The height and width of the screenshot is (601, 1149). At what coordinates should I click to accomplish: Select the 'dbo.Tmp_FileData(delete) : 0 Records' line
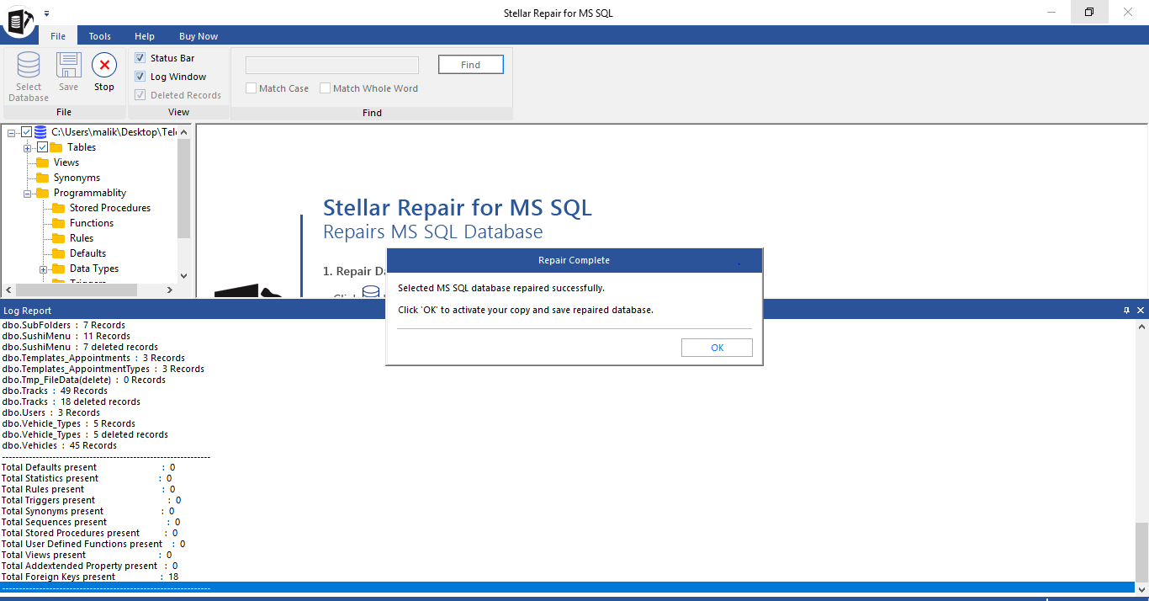click(x=84, y=380)
